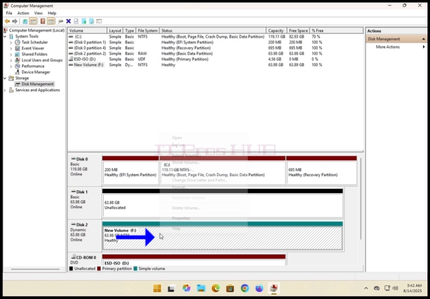Viewport: 430px width, 299px height.
Task: Expand the Shared Folders node
Action: [x=11, y=54]
